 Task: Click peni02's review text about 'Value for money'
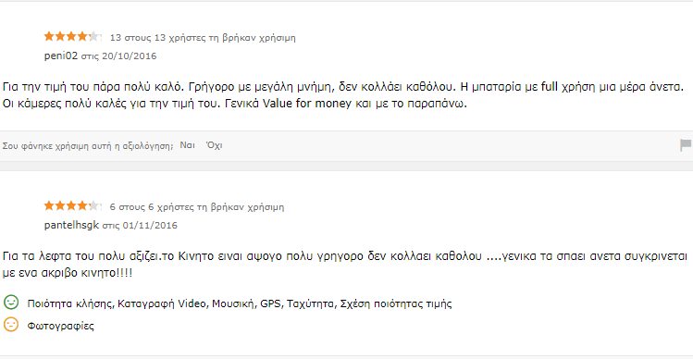(x=345, y=95)
